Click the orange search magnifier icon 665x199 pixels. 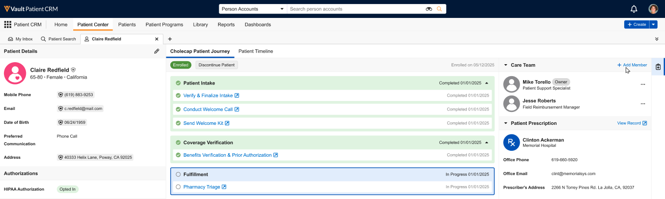[x=439, y=9]
